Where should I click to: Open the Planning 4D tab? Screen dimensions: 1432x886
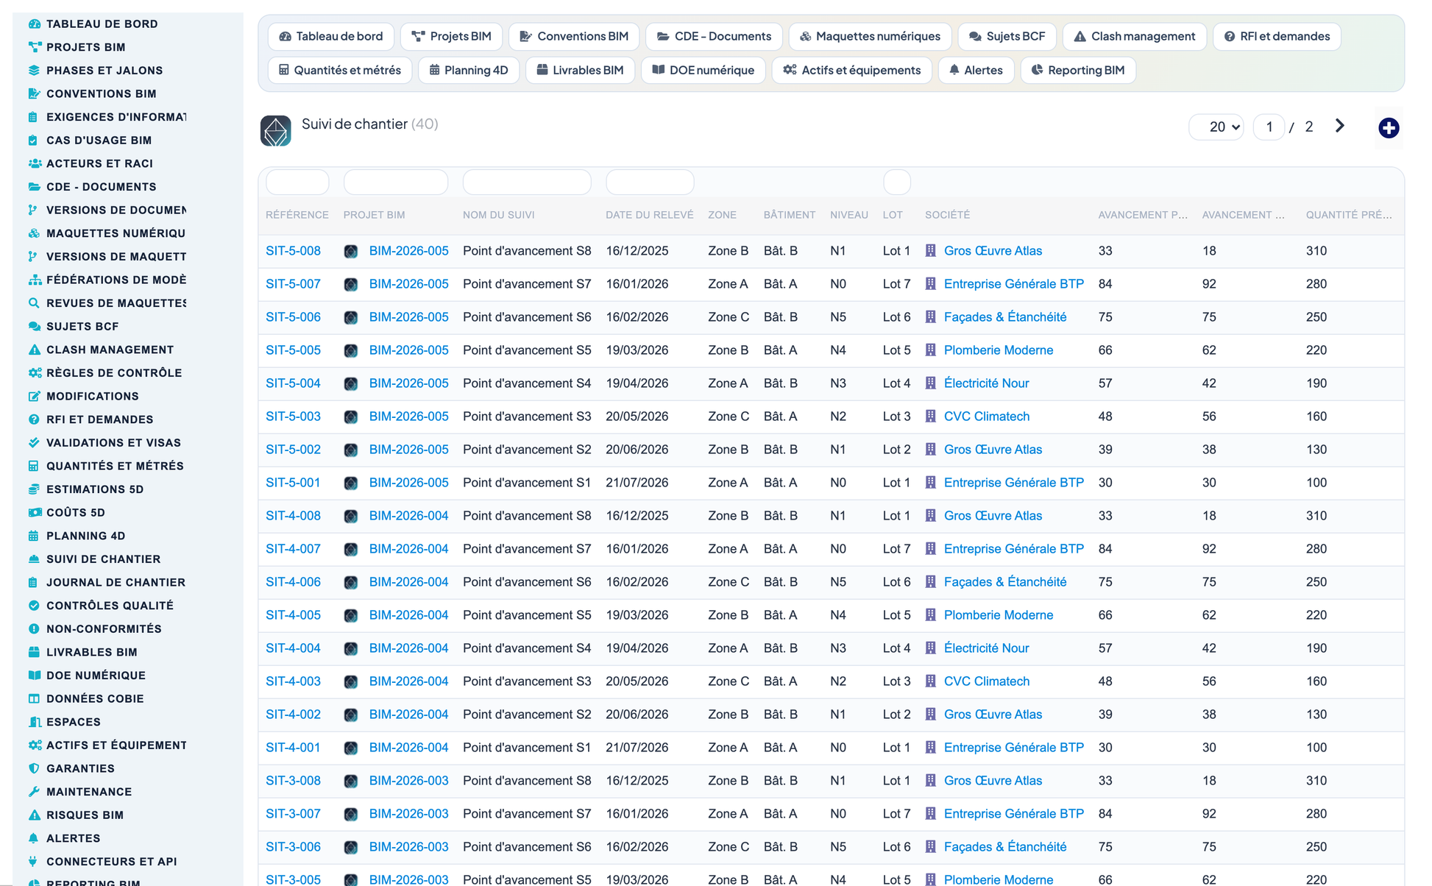[x=469, y=70]
